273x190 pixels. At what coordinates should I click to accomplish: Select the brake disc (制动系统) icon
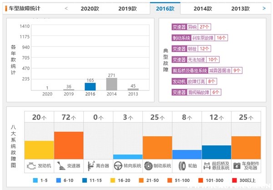tap(149, 165)
